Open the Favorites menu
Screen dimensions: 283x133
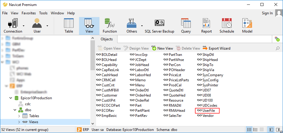click(29, 13)
